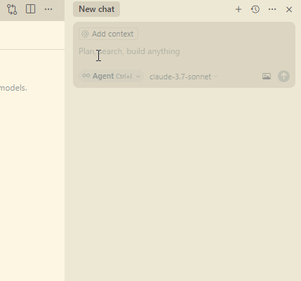Click the infinity Agent icon
This screenshot has height=281, width=301.
coord(86,76)
